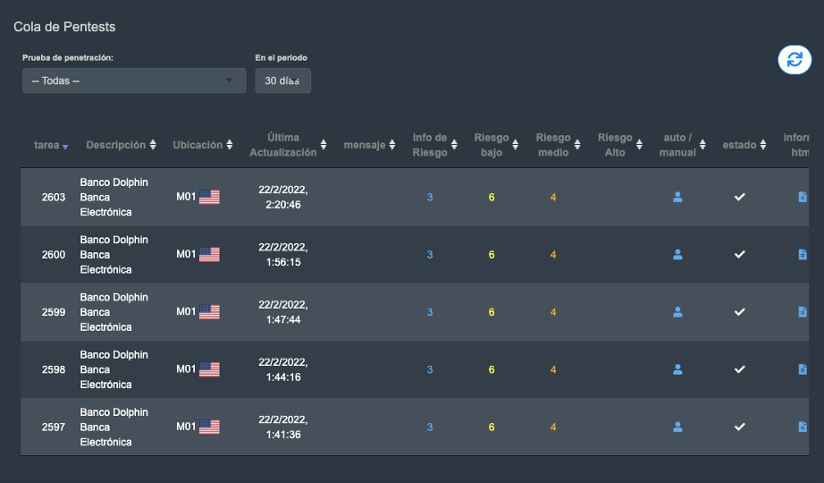Click Riesgo bajo value 6 for task 2600

pyautogui.click(x=492, y=255)
